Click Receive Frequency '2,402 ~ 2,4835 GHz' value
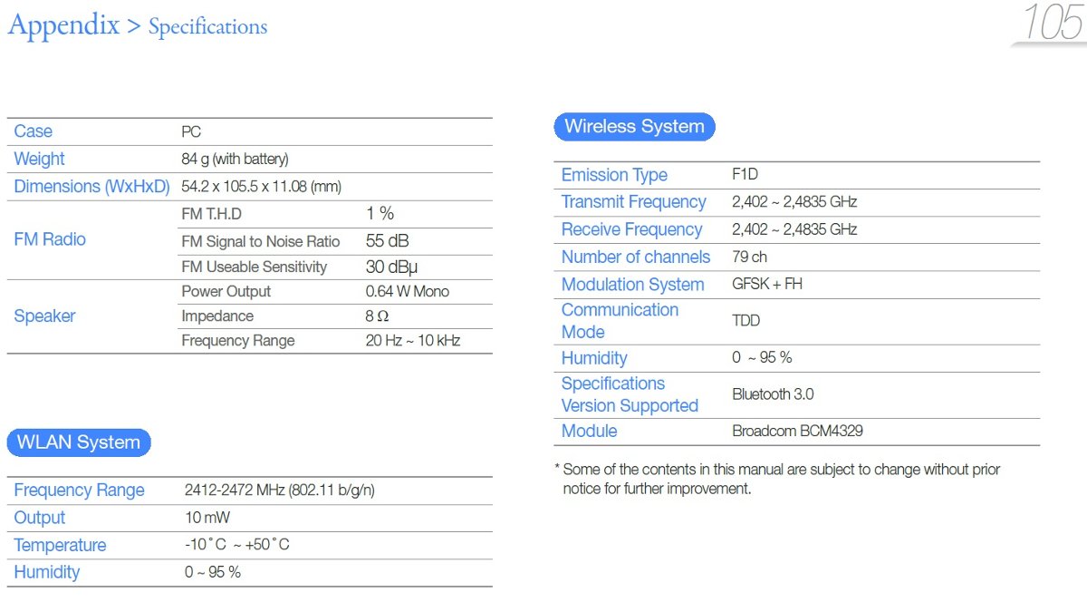 tap(794, 229)
